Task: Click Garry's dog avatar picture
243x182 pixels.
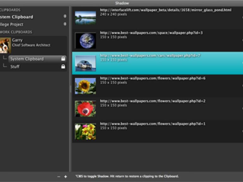Action: (6, 45)
